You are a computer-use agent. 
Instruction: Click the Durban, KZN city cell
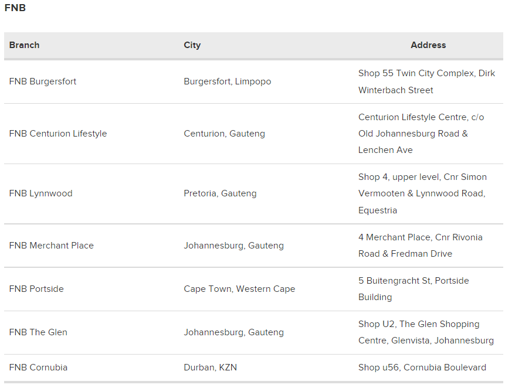(x=210, y=367)
